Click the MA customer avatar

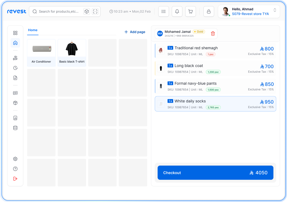tap(160, 33)
